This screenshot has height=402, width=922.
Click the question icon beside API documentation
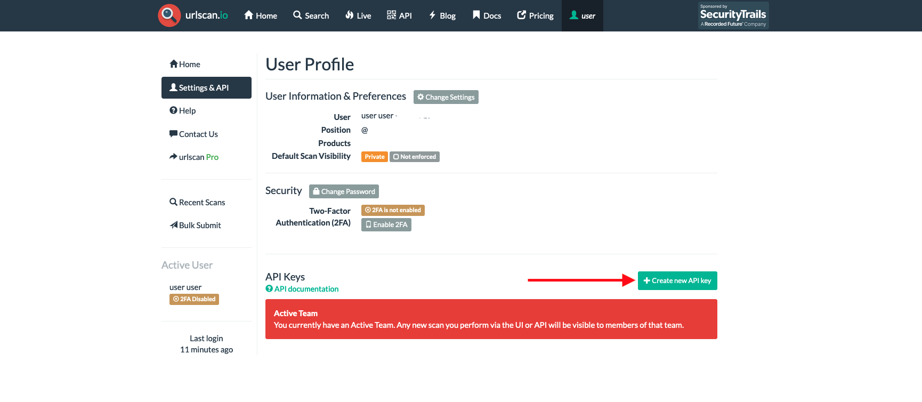(x=269, y=288)
